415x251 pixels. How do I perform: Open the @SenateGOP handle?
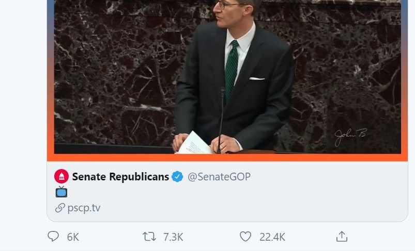point(219,177)
